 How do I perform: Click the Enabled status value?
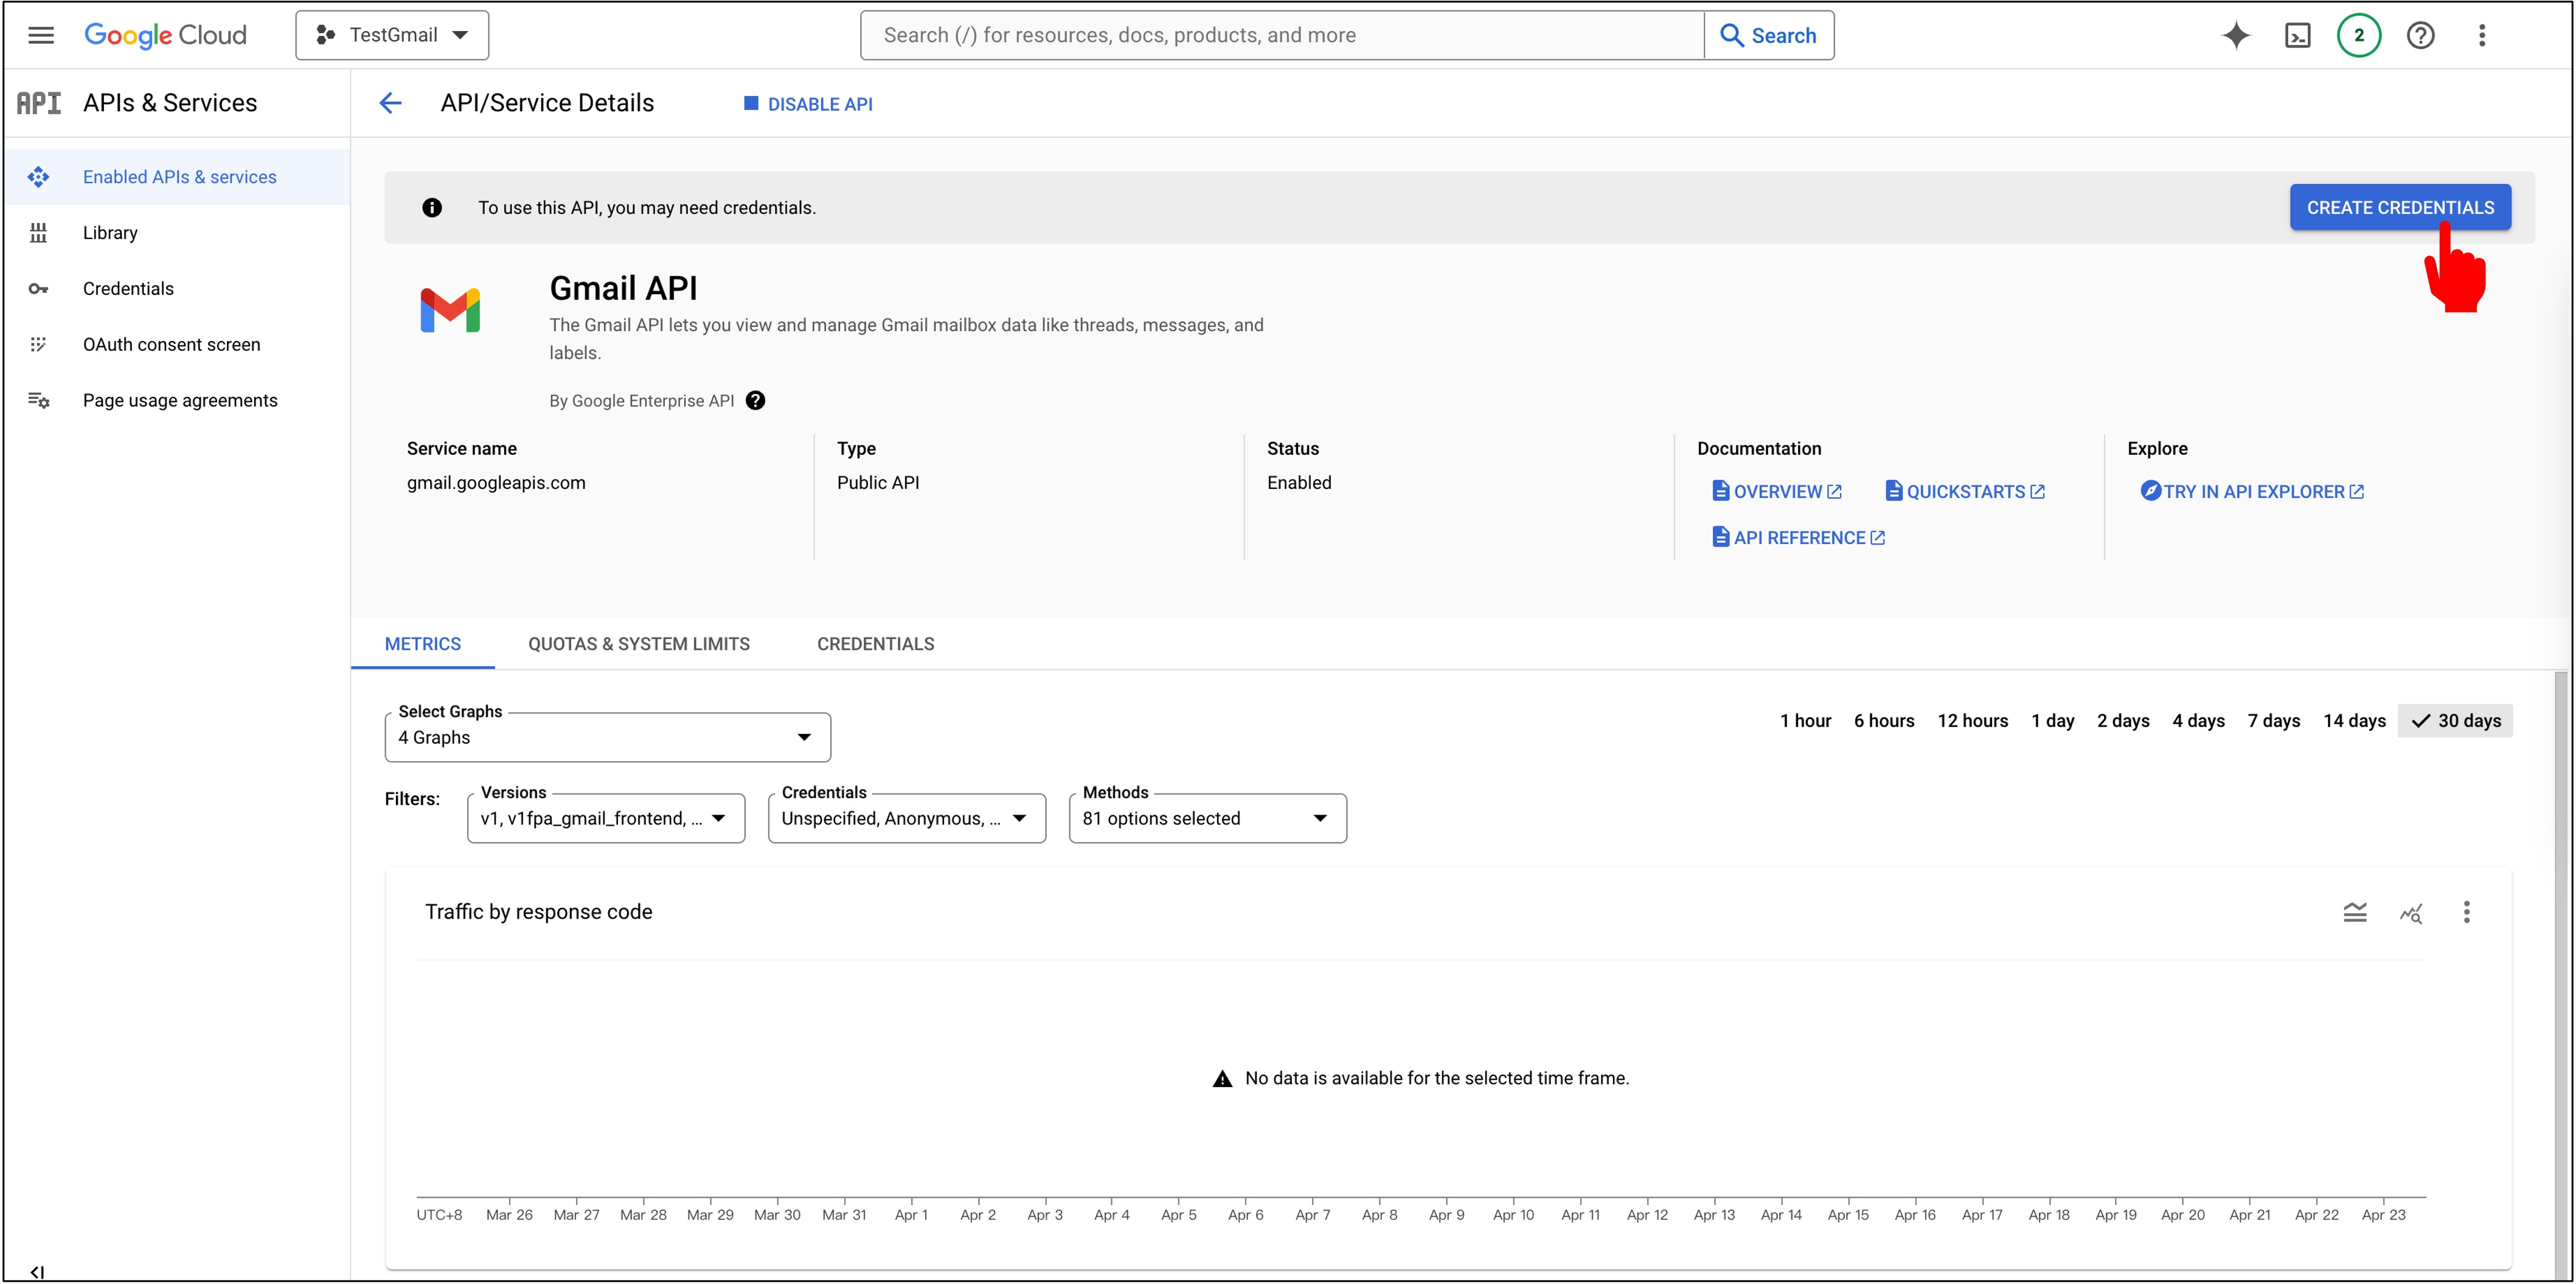1299,483
